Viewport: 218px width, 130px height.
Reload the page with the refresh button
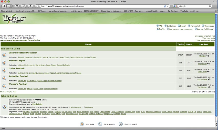click(x=17, y=6)
